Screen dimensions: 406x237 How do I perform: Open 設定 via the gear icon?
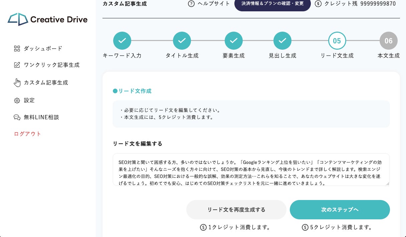tap(17, 100)
